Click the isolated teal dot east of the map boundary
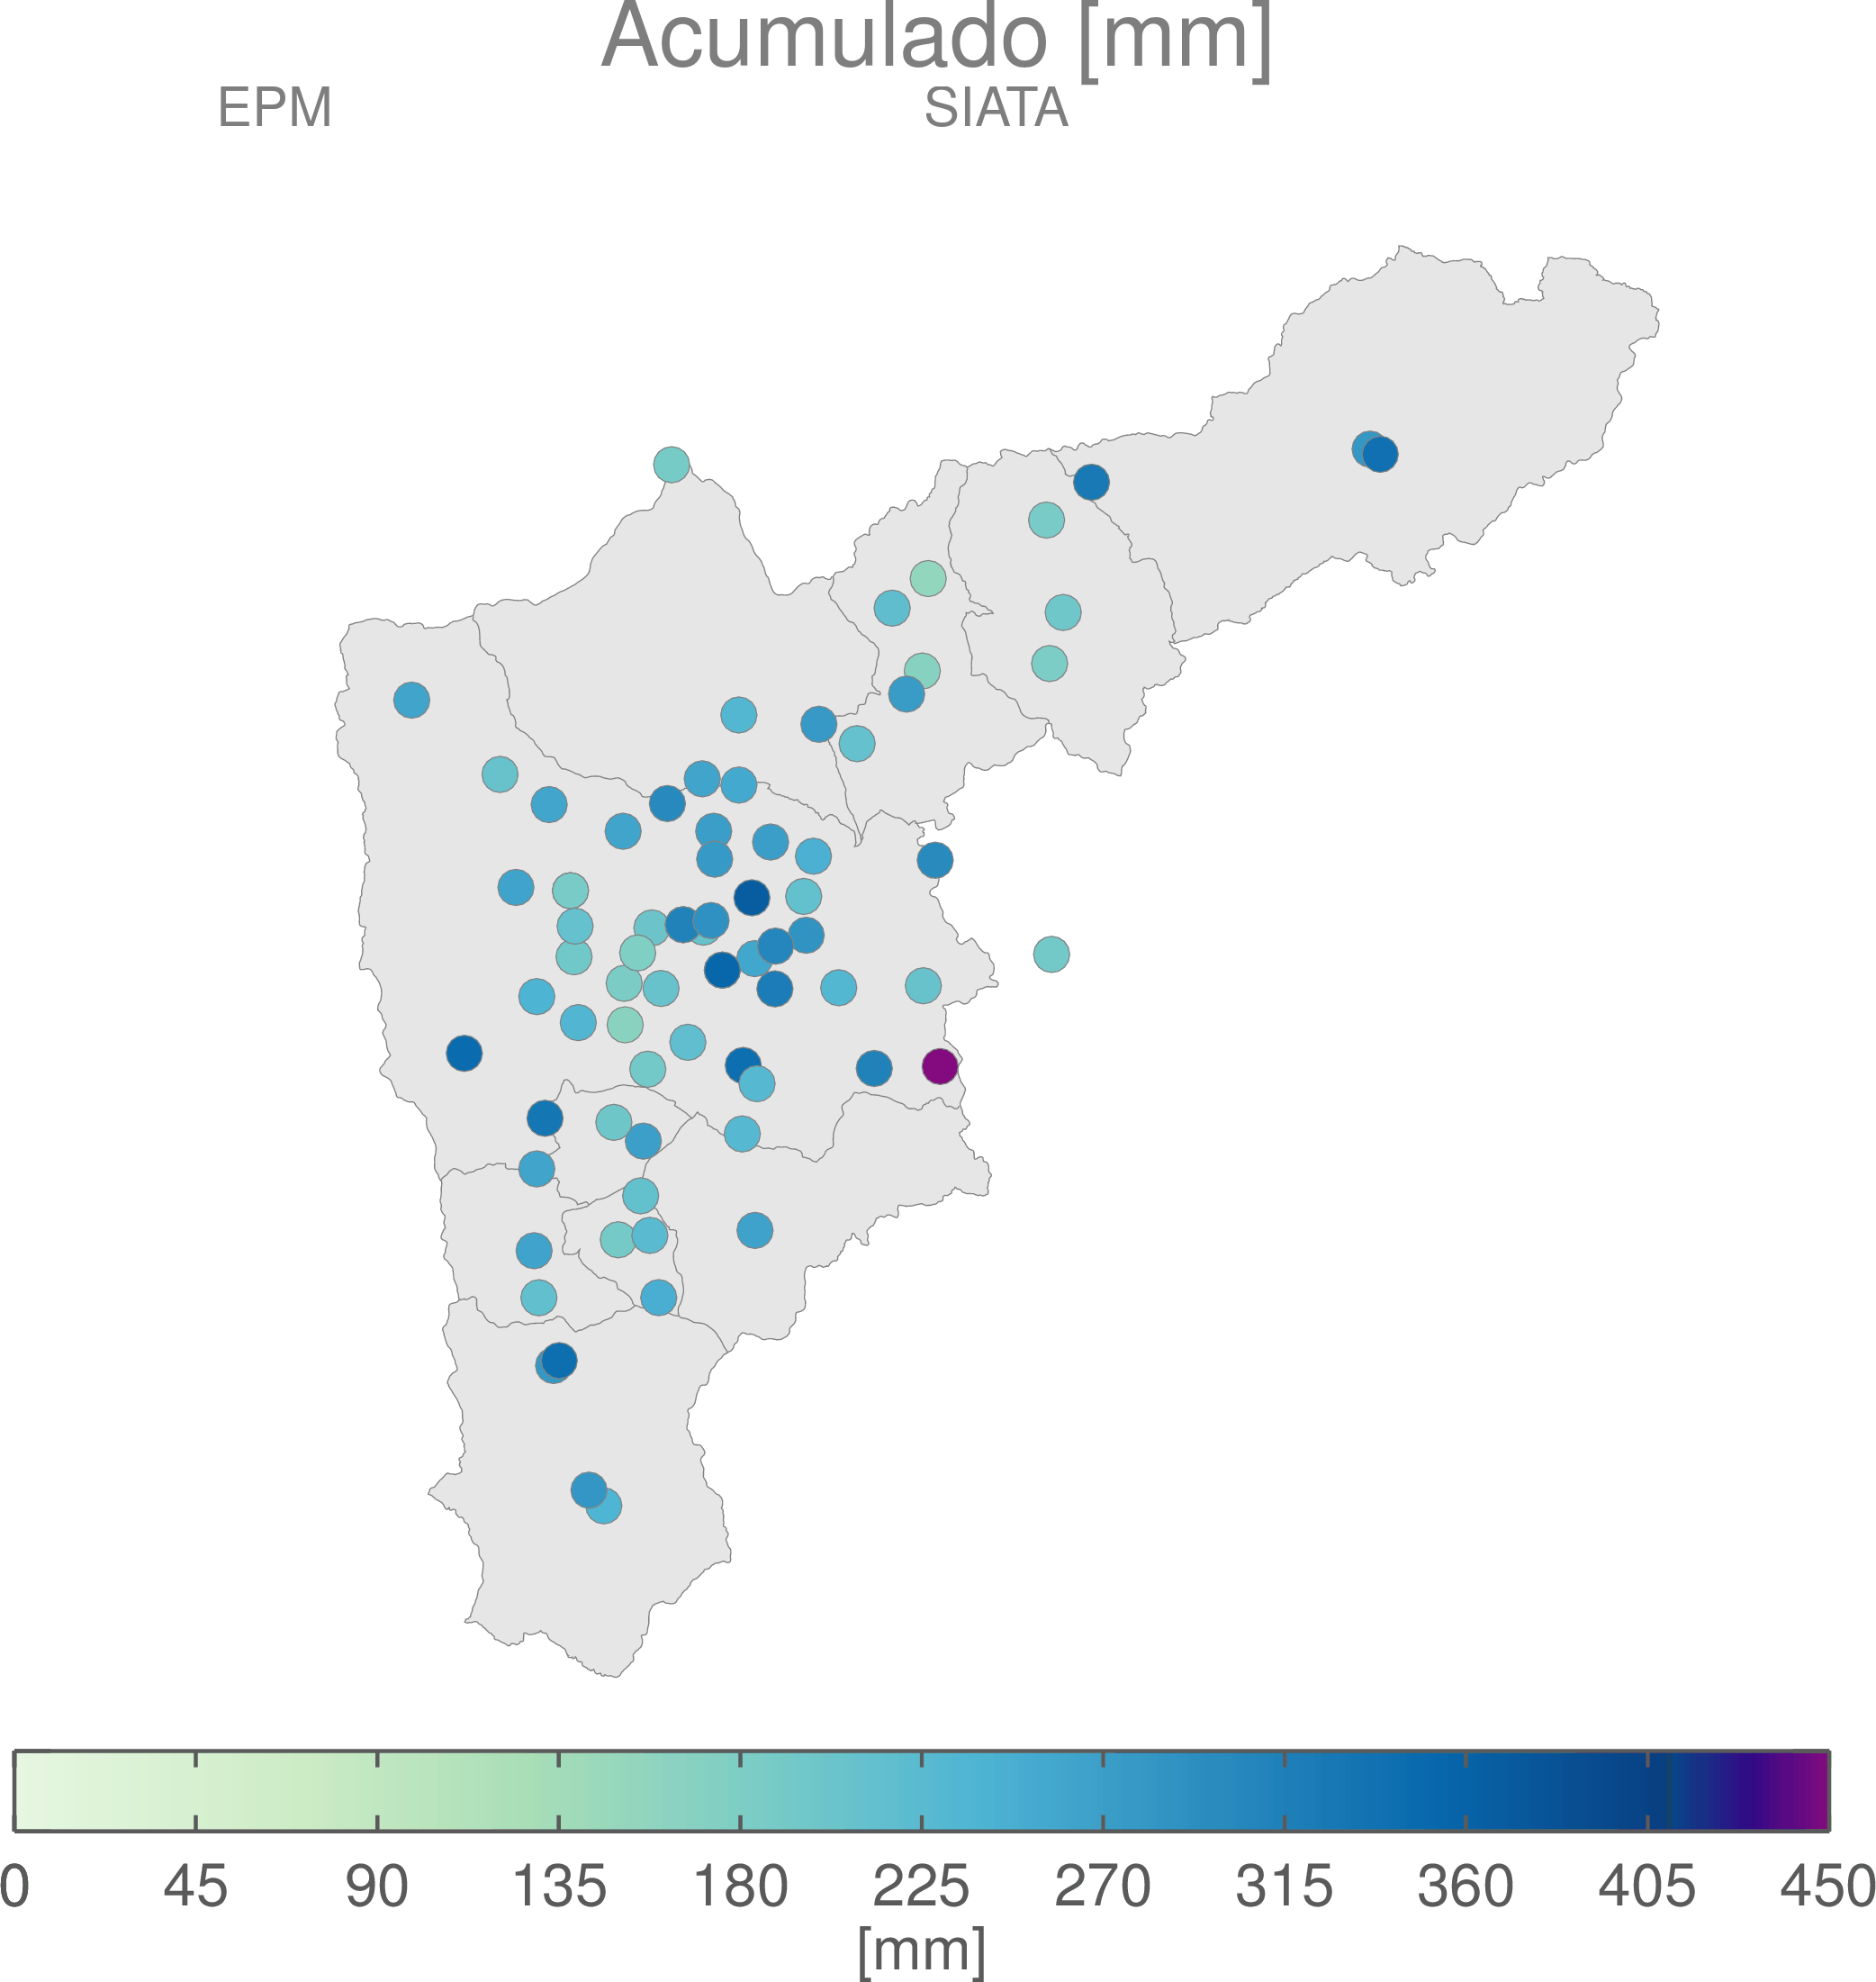The width and height of the screenshot is (1876, 1982). click(x=1051, y=955)
